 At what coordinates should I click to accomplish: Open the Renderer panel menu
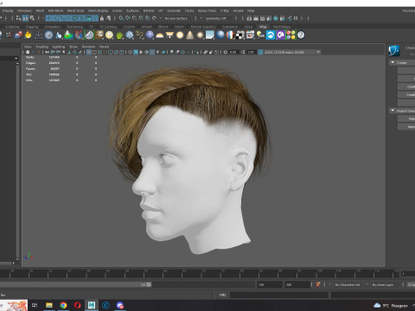click(88, 47)
